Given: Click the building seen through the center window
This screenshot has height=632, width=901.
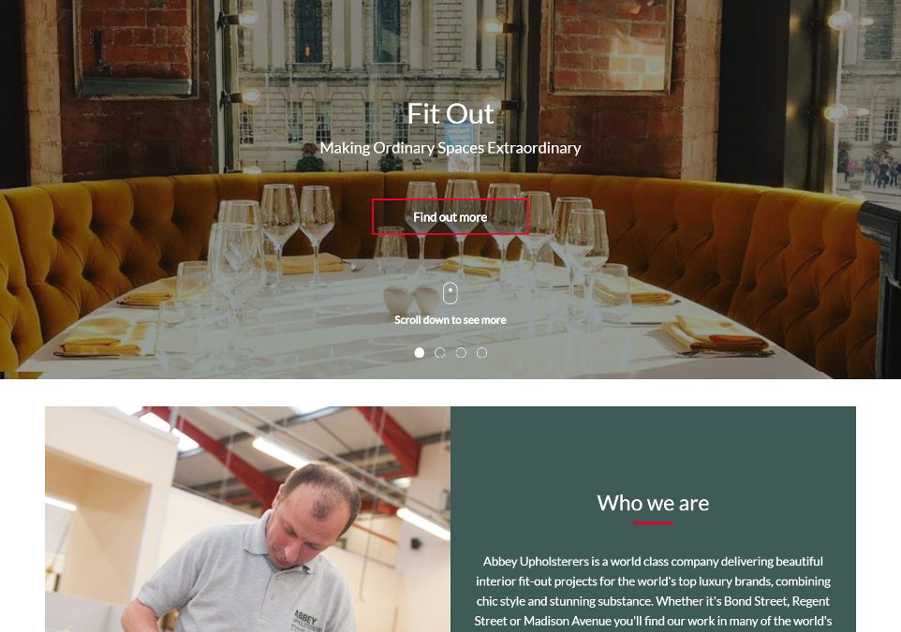Looking at the screenshot, I should coord(371,75).
